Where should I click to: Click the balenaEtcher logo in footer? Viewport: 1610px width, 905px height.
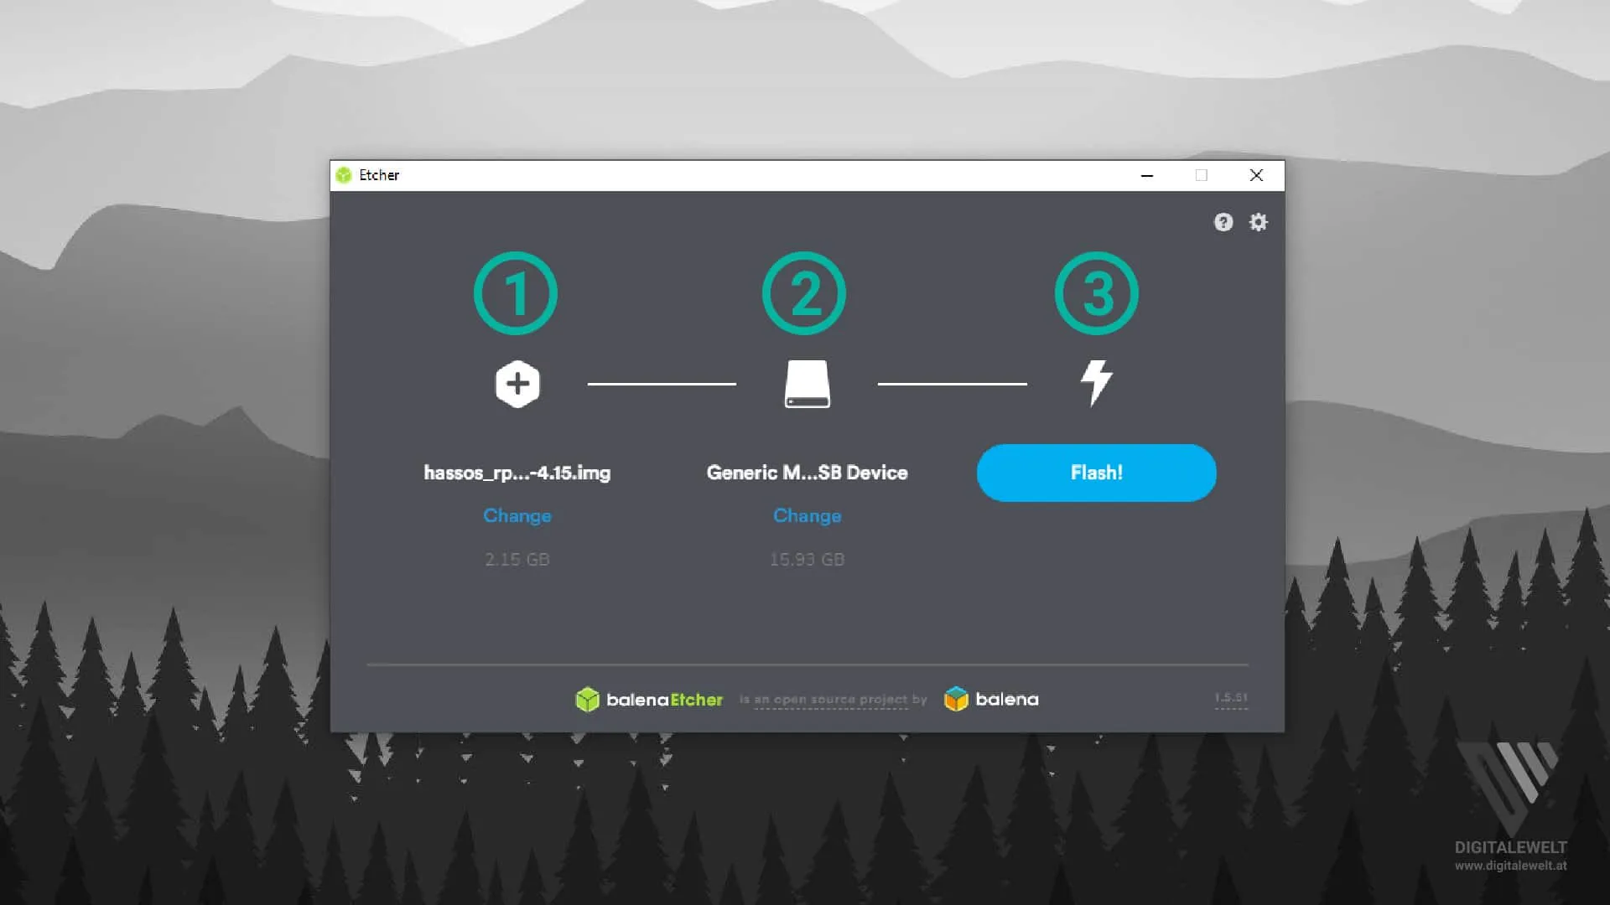point(649,700)
